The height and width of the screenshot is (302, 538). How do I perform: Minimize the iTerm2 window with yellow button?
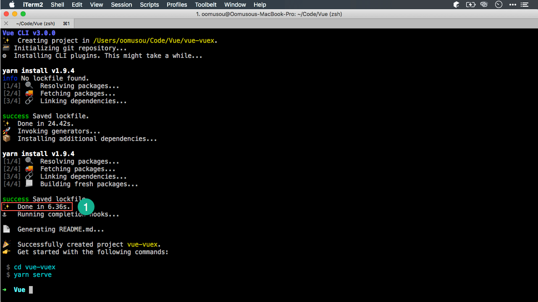point(15,14)
